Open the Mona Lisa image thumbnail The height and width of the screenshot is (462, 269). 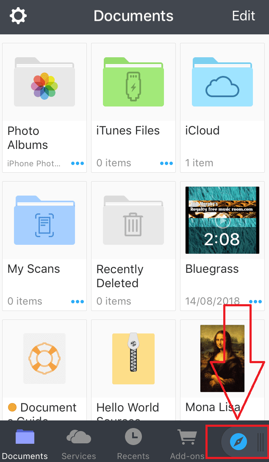pos(222,359)
